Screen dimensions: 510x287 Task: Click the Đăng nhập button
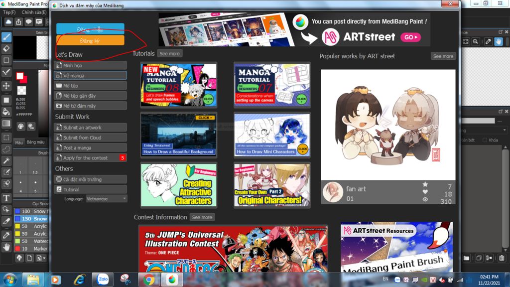click(x=90, y=29)
